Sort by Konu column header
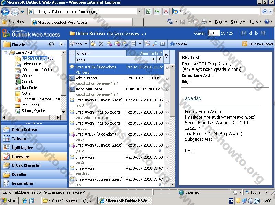The height and width of the screenshot is (205, 275). [x=113, y=60]
